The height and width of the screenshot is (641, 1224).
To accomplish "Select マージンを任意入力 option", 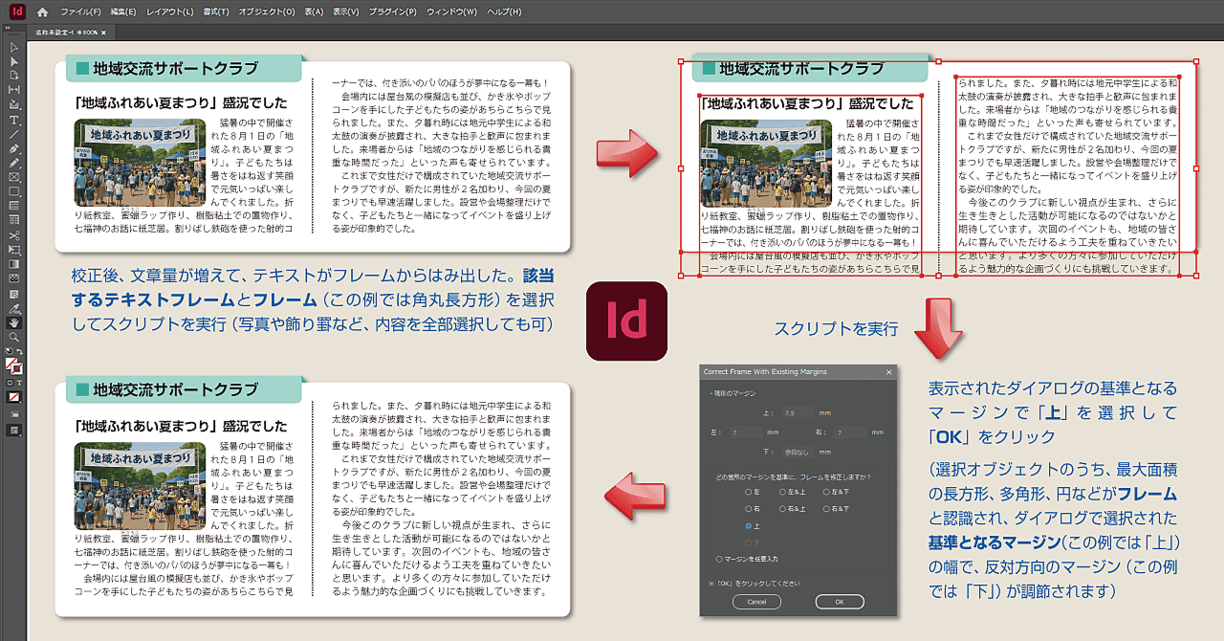I will [718, 561].
